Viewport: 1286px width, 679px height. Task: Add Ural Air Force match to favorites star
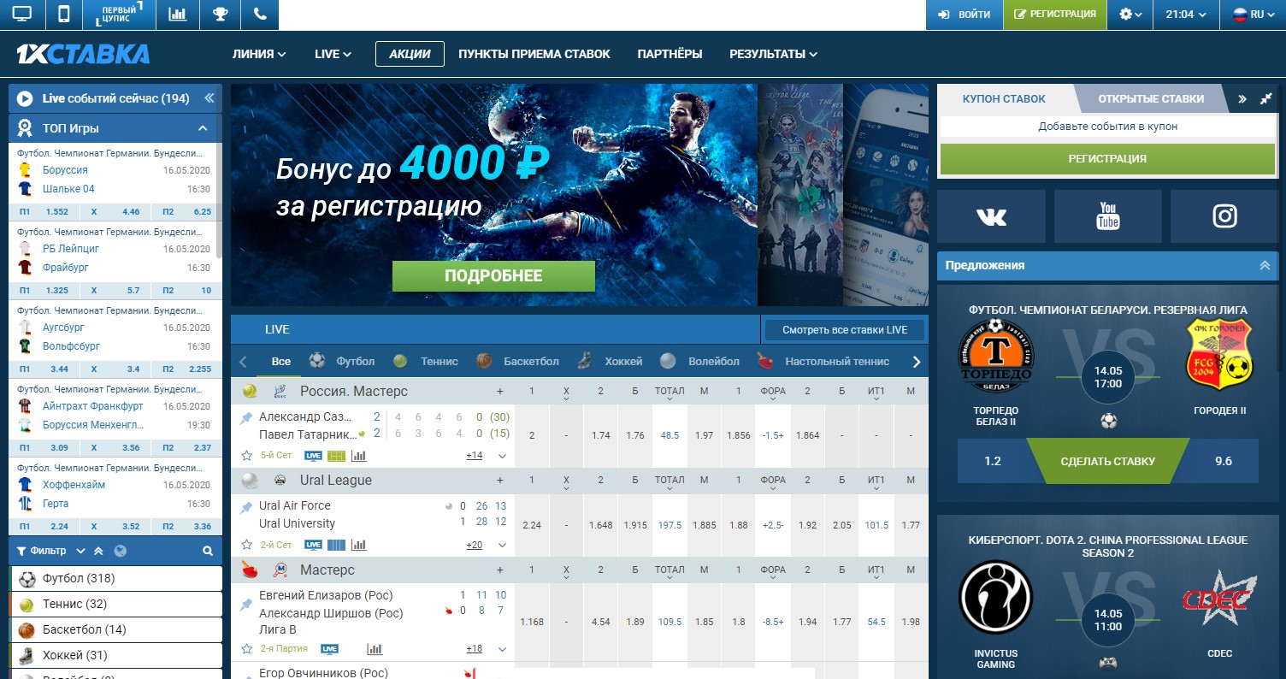pos(247,545)
